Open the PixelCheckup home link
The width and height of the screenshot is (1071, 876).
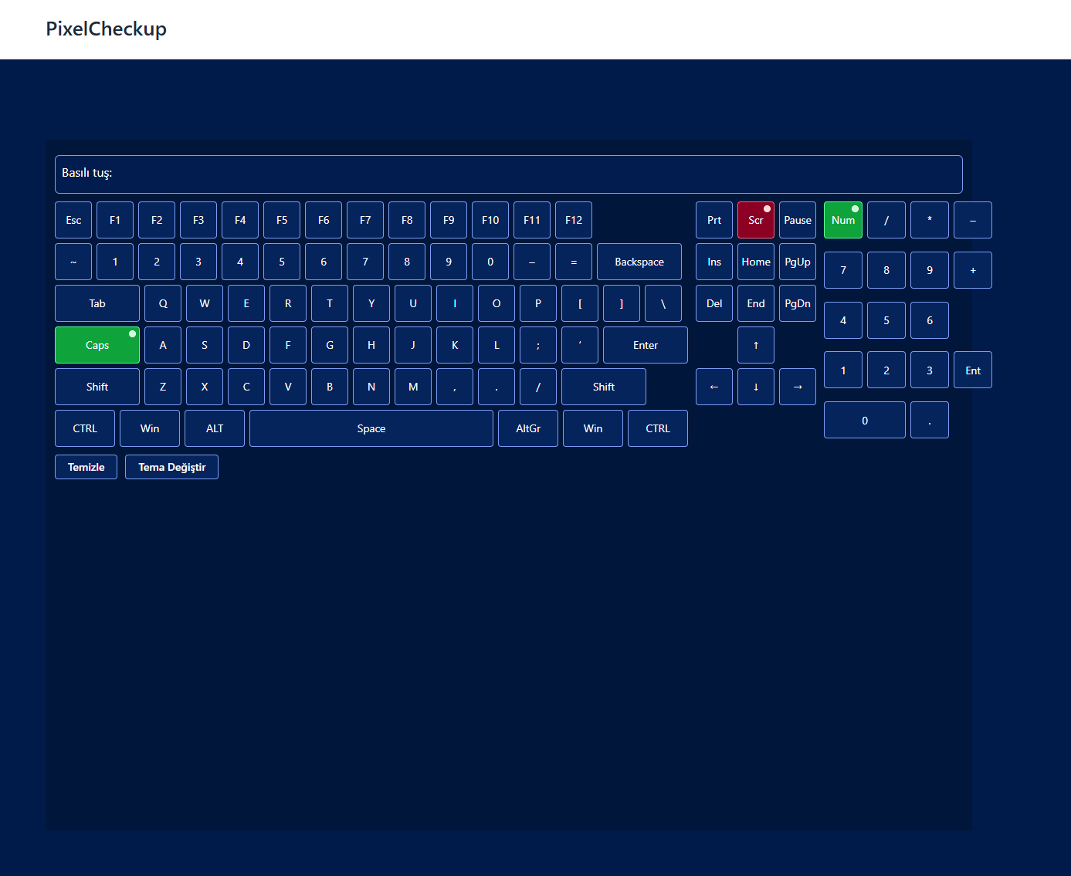107,29
